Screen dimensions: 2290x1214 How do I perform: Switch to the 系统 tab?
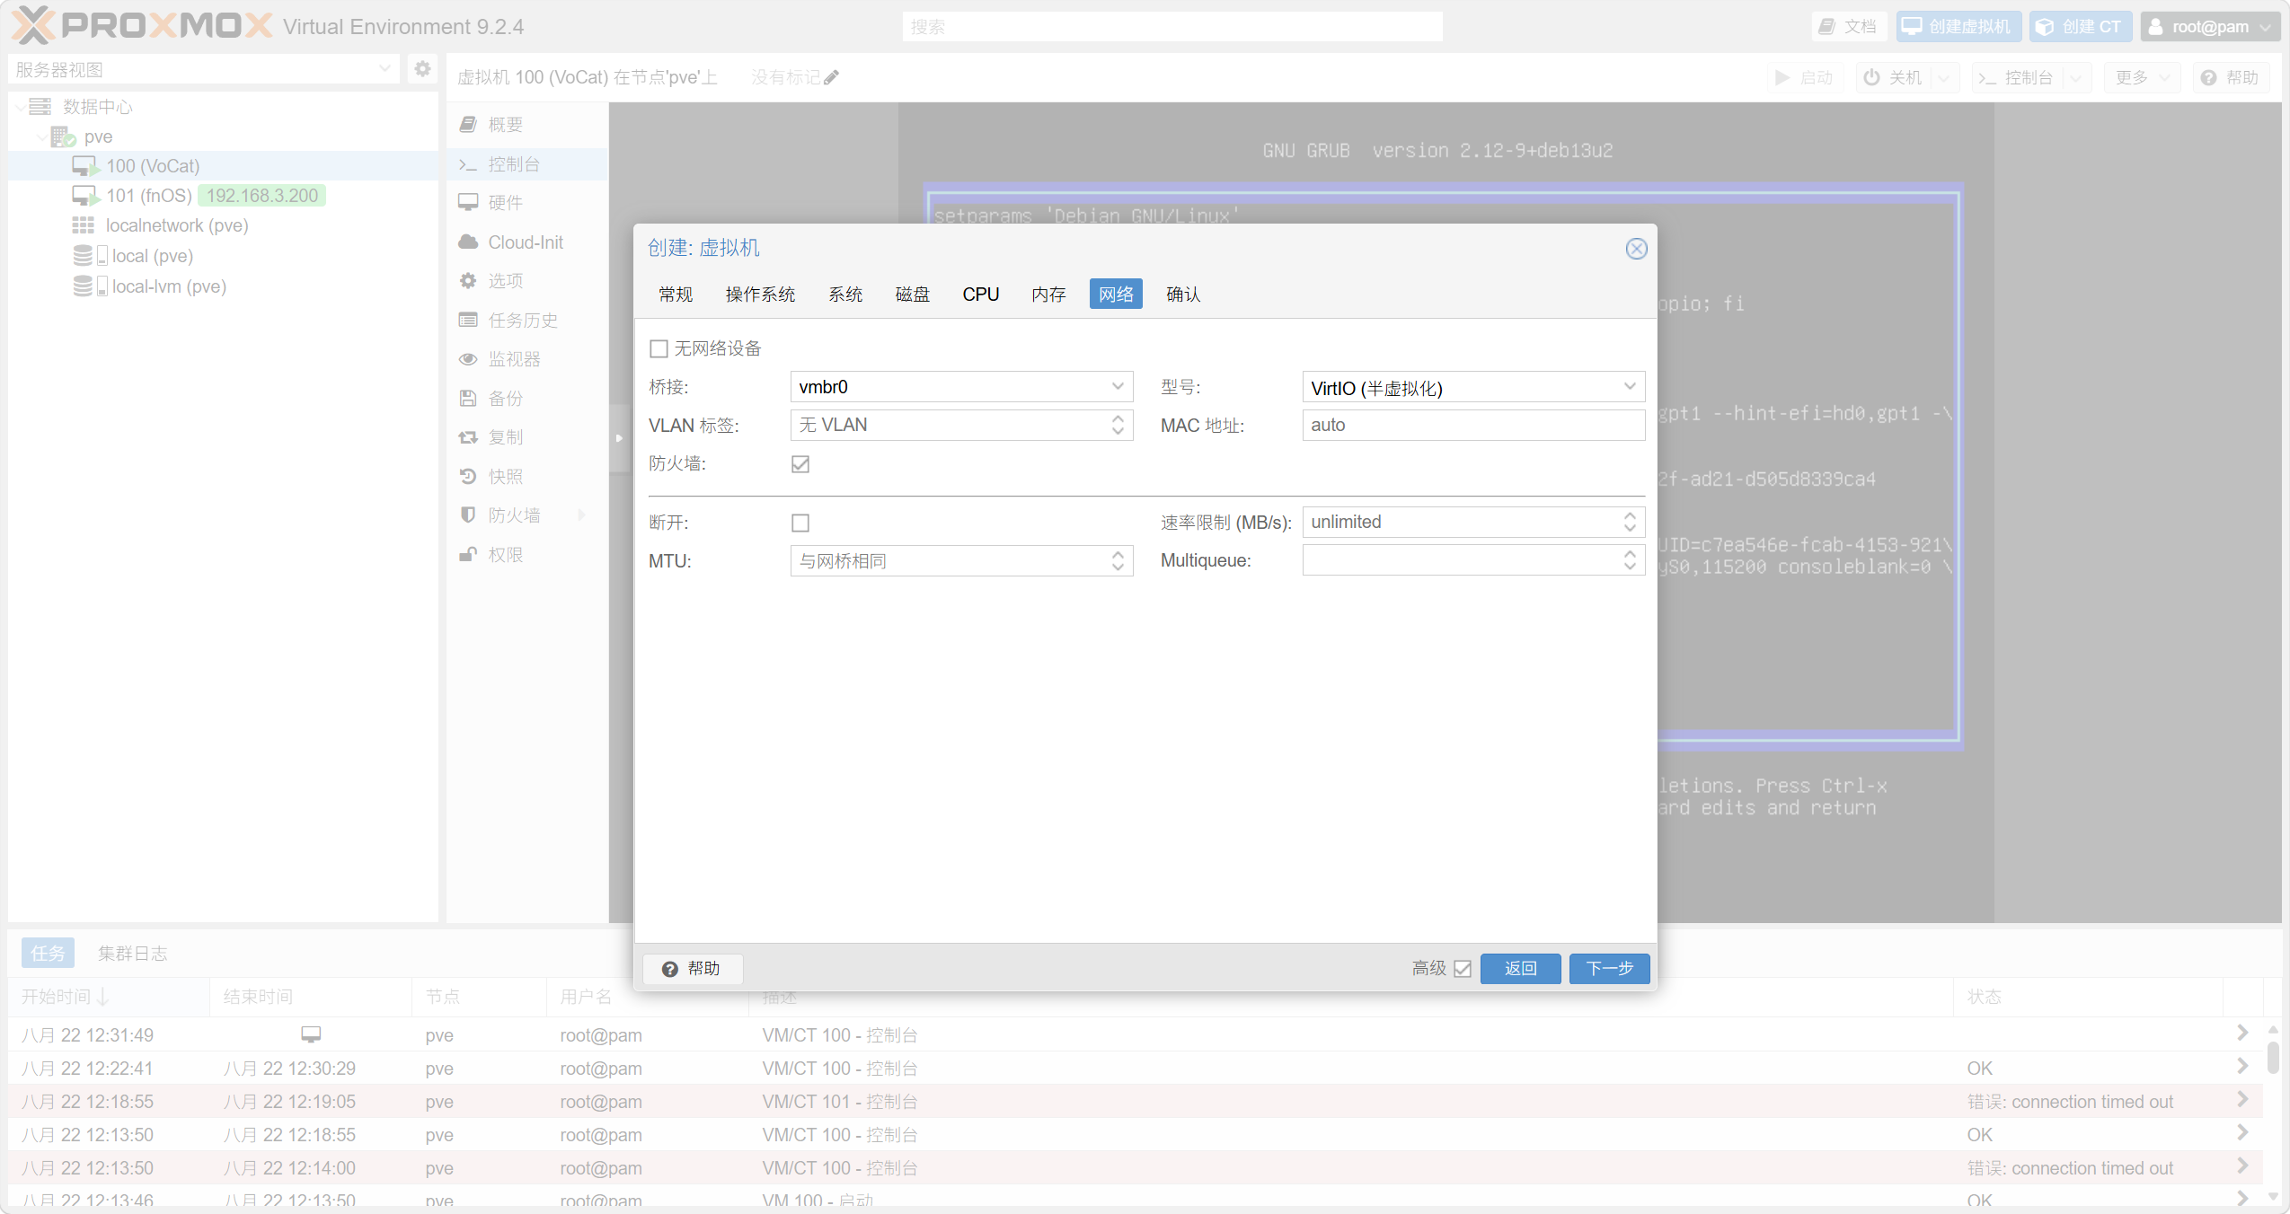845,294
